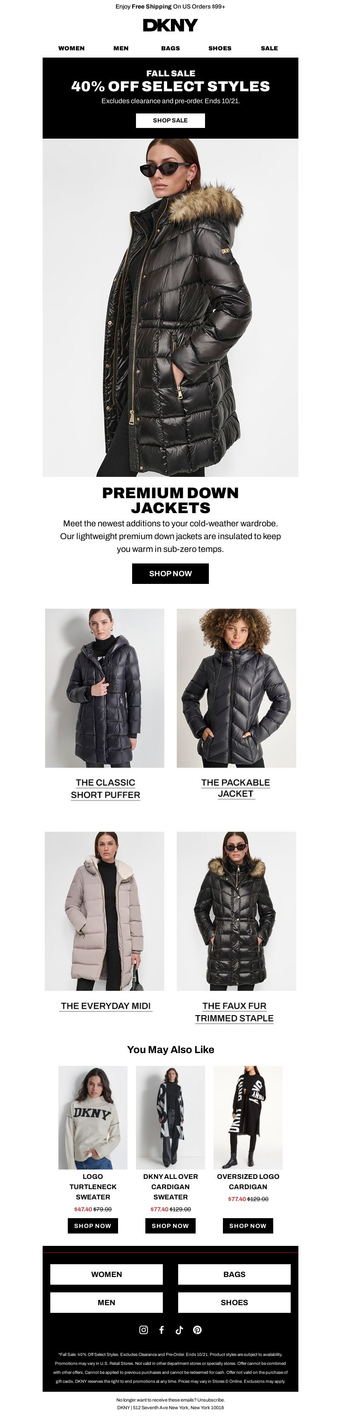Open The Faux Fur Trimmed Staple link
Viewport: 341px width, 1428px height.
click(234, 1012)
